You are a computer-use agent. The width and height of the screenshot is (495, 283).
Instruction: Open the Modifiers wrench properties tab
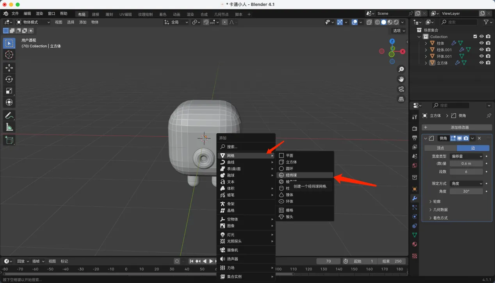[415, 198]
